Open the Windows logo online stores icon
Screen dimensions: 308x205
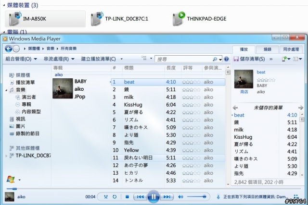coord(11,180)
